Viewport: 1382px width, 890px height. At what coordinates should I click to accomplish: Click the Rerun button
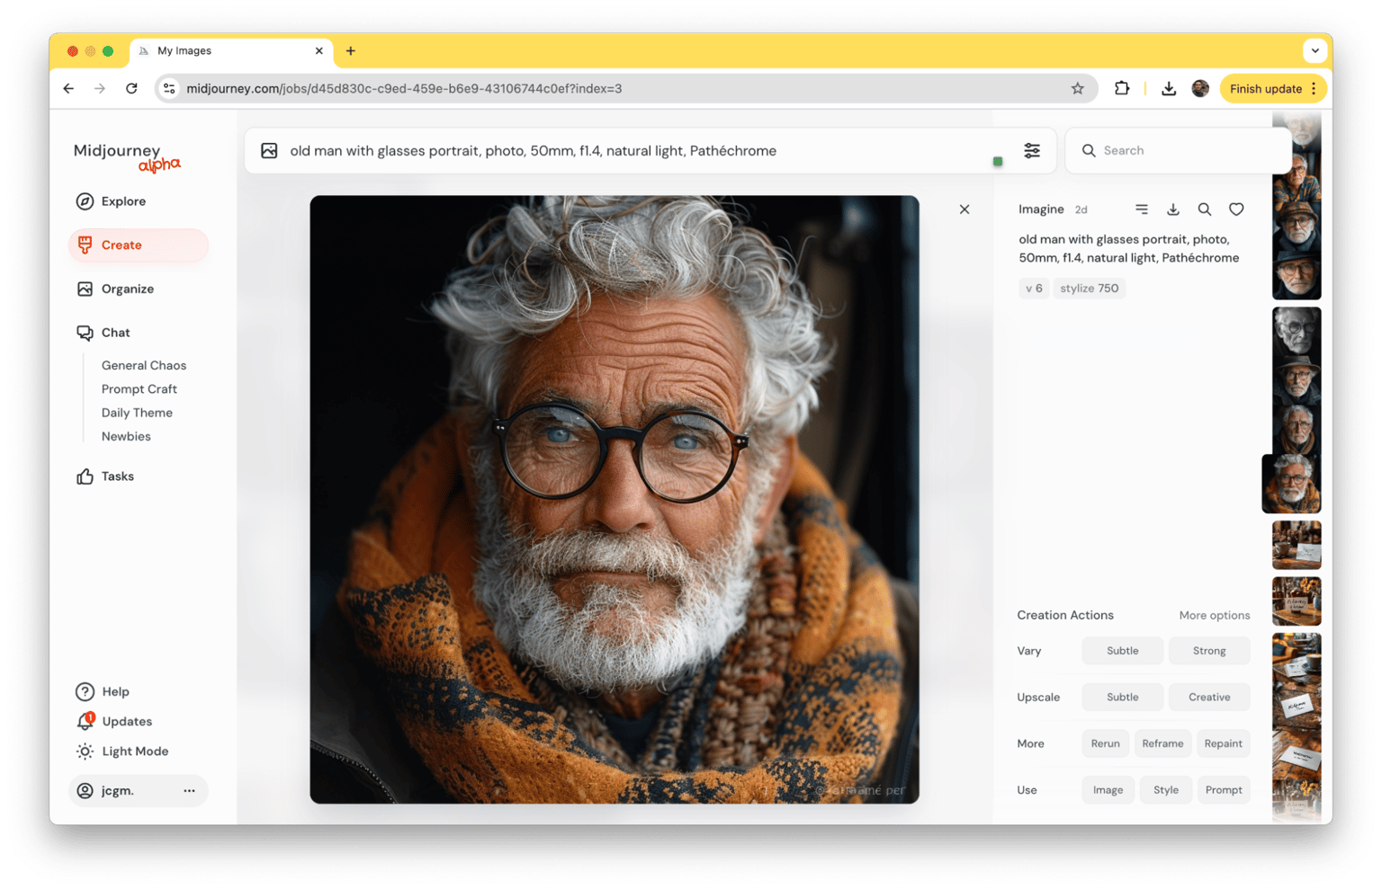[1105, 744]
